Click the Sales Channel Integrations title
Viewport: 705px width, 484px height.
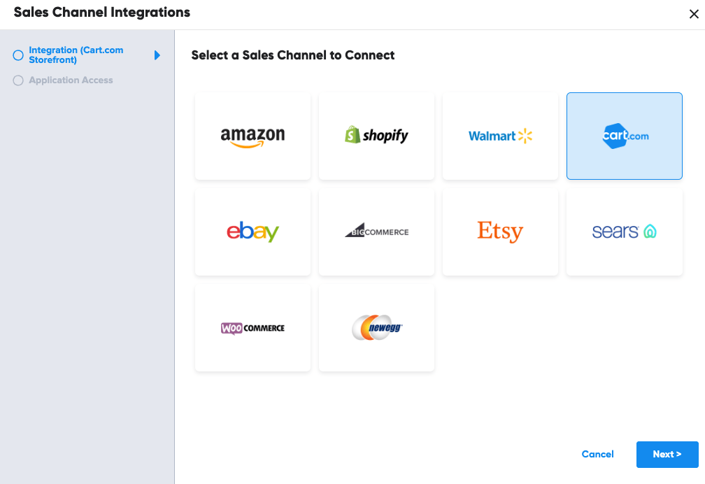coord(101,13)
